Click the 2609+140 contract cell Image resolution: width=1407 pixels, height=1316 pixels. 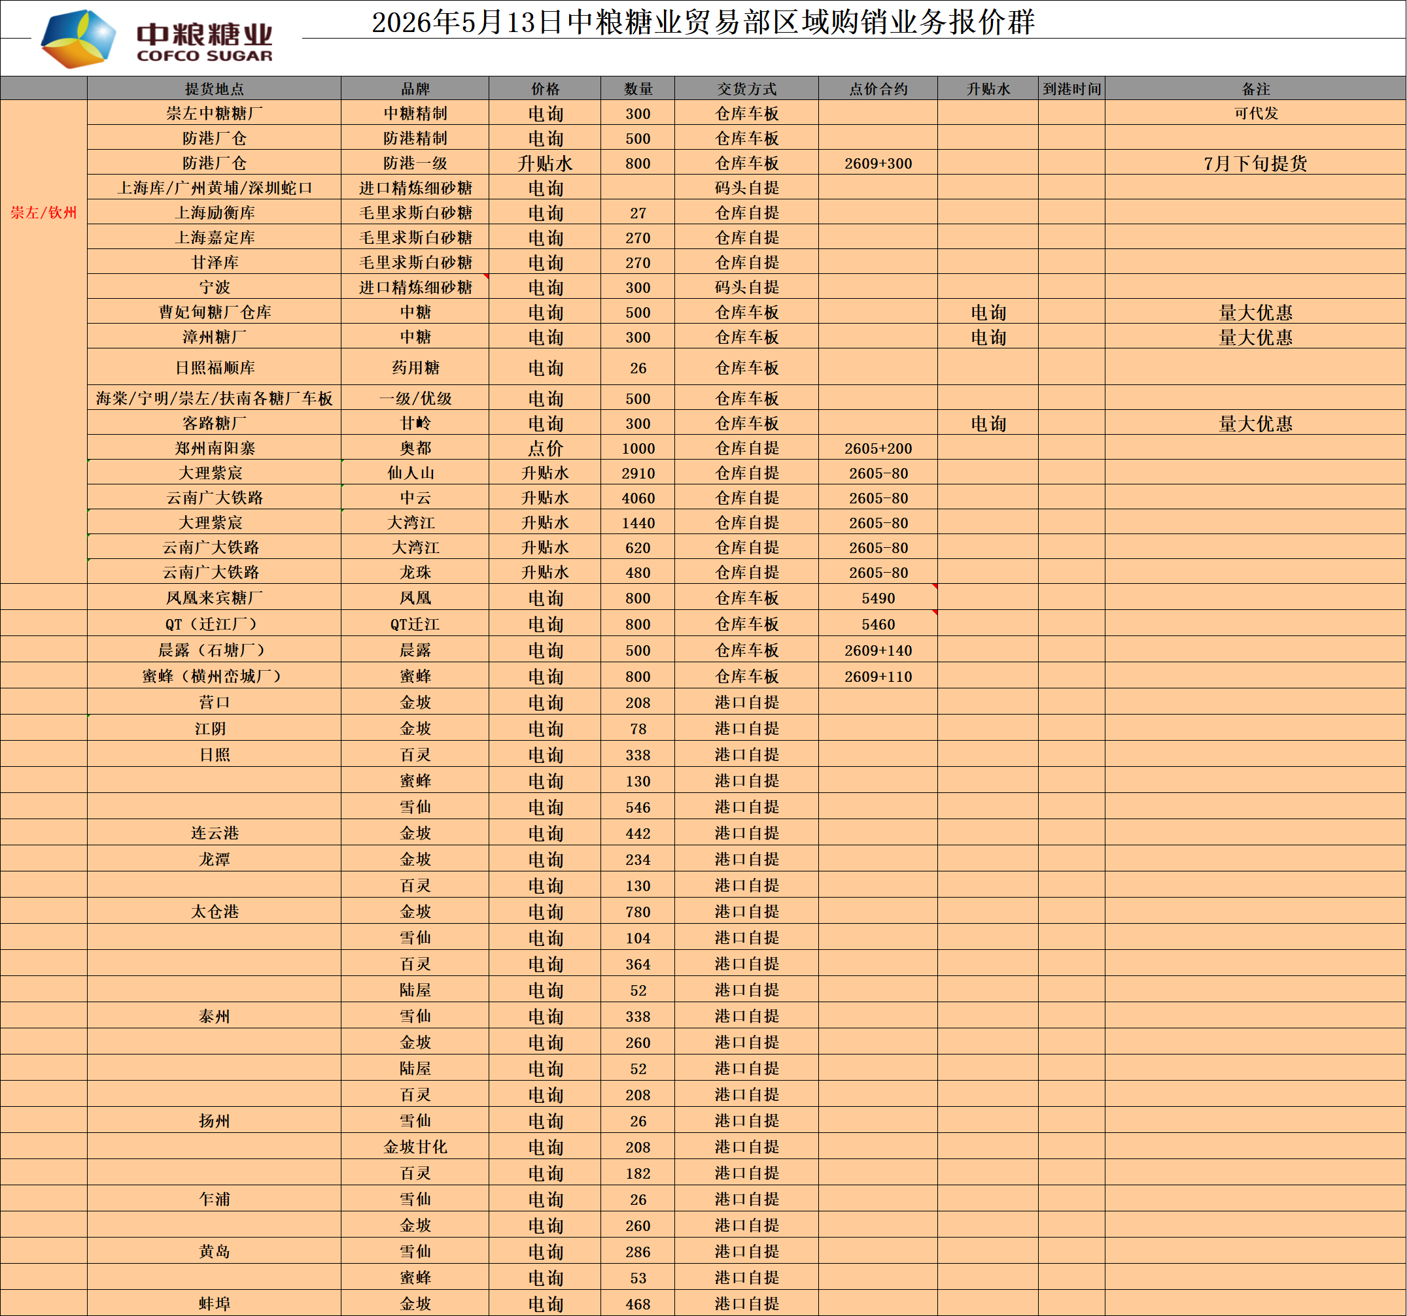click(x=878, y=650)
